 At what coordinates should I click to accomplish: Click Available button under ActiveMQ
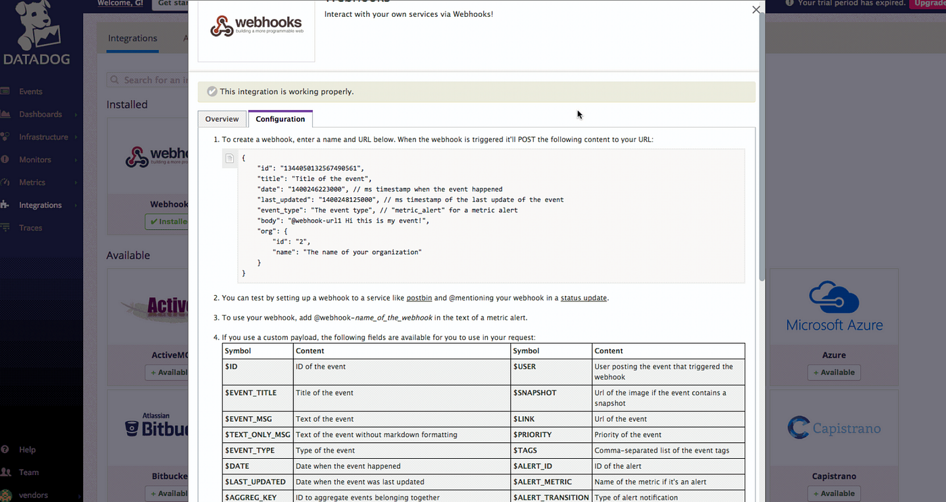pyautogui.click(x=168, y=372)
